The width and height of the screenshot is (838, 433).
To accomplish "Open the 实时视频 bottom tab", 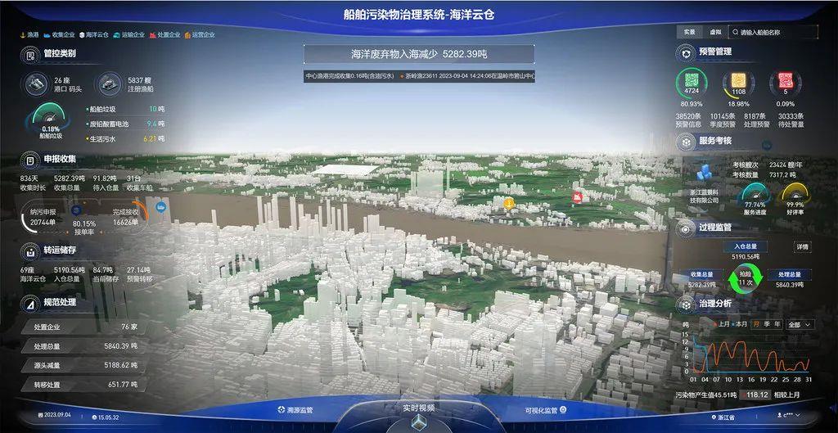I will [418, 408].
